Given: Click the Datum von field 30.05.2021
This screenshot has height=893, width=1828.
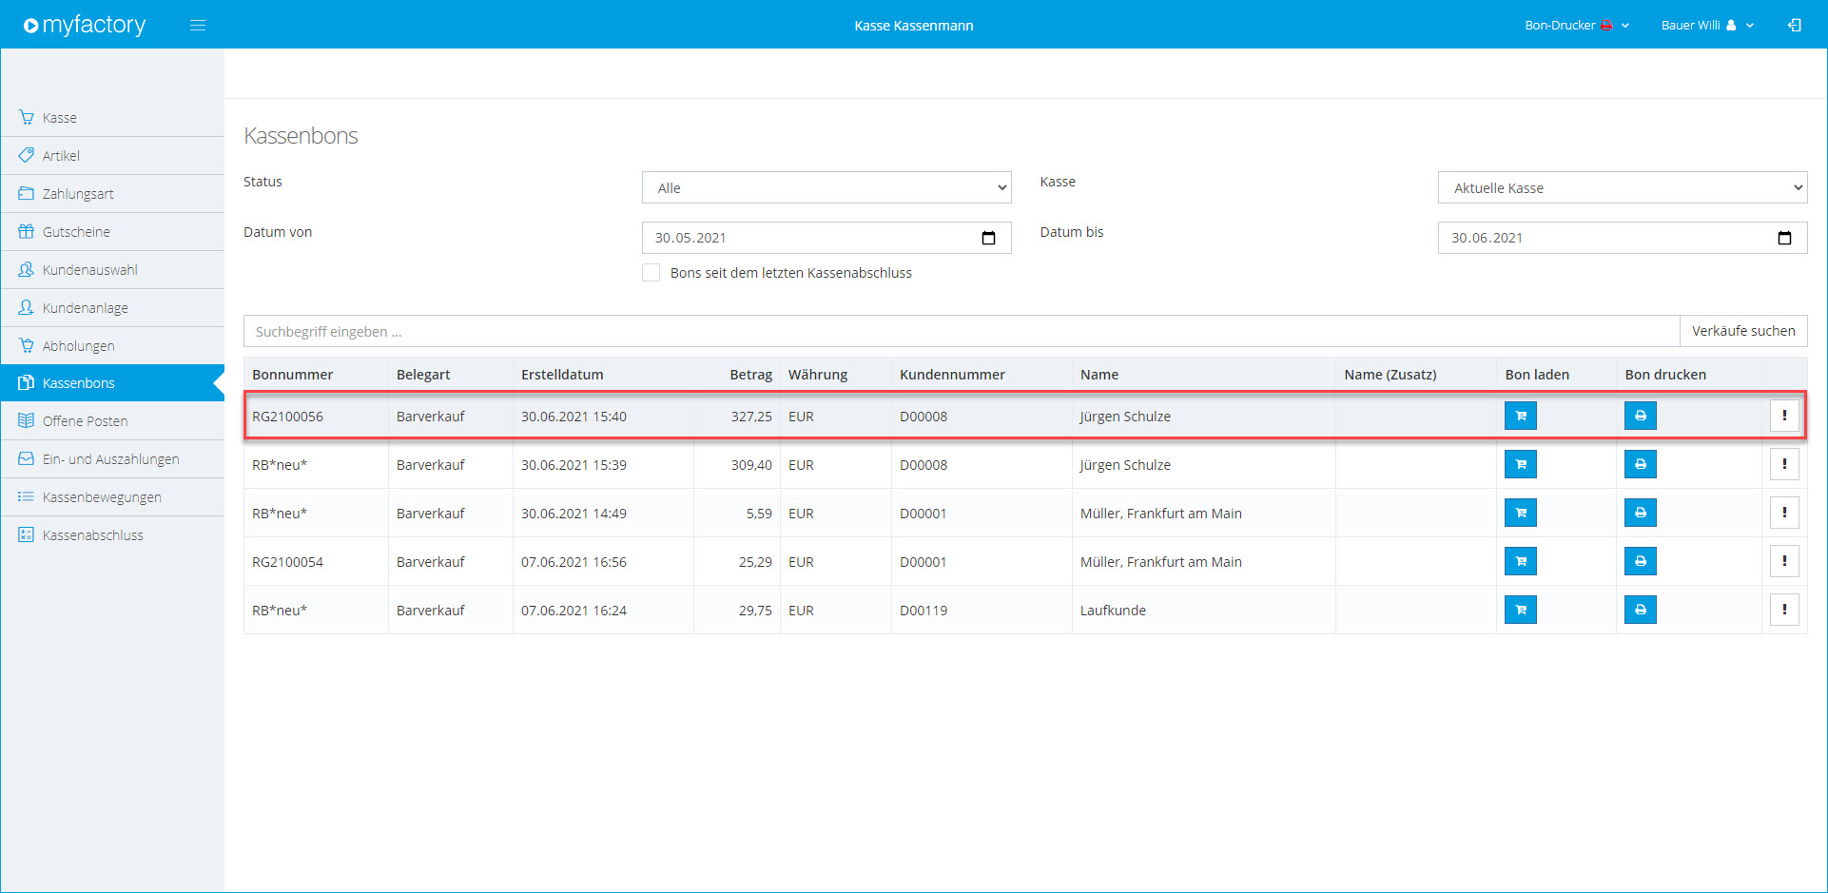Looking at the screenshot, I should [x=826, y=238].
